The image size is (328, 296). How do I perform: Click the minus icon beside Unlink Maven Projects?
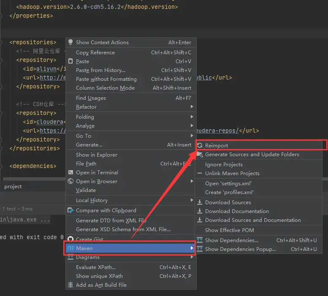coord(200,173)
